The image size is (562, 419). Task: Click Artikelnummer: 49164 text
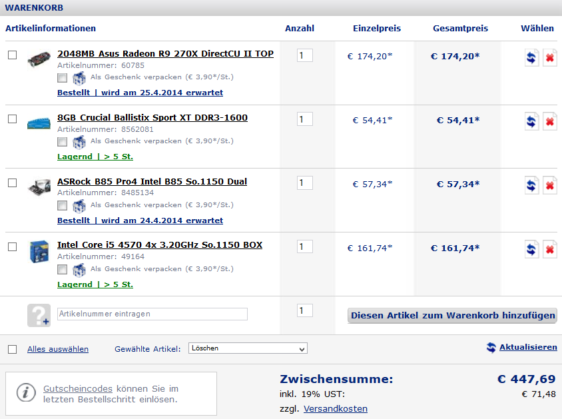(x=101, y=256)
